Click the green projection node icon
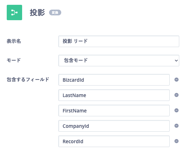185x148 pixels. click(14, 12)
